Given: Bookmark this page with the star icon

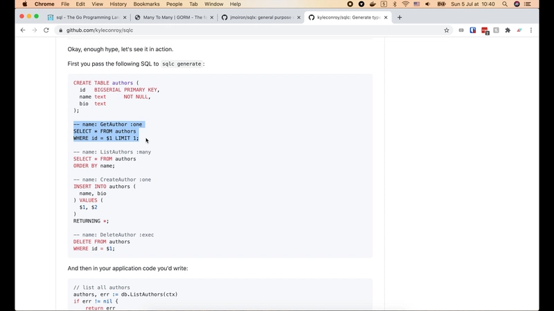Looking at the screenshot, I should tap(447, 30).
